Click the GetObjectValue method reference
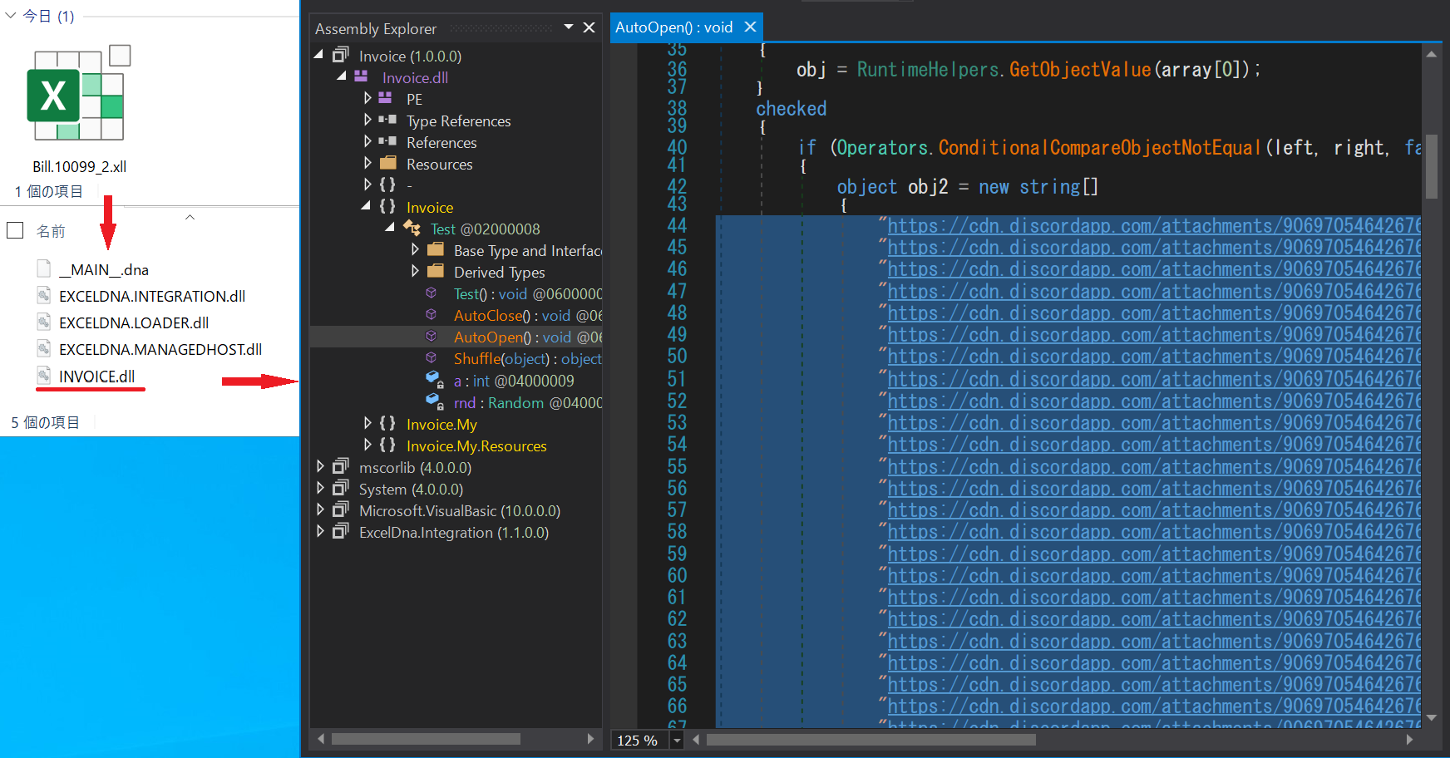Screen dimensions: 1450x758 point(1080,69)
